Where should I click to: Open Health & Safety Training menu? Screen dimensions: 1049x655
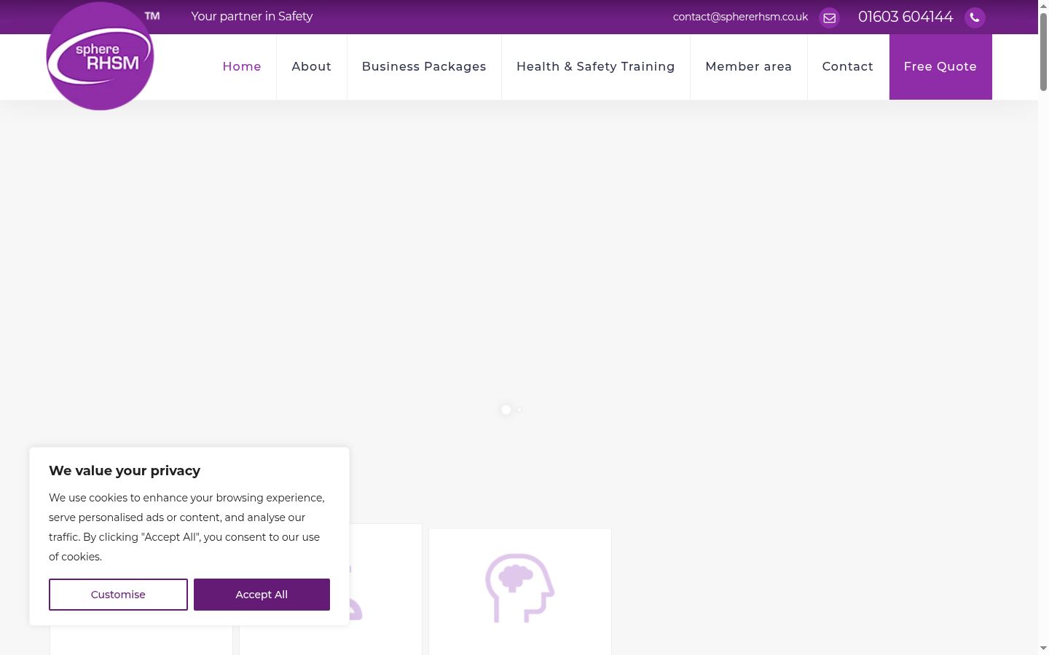coord(596,66)
